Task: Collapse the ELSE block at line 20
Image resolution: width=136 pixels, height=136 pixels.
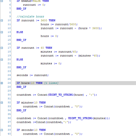Action: tap(2, 59)
